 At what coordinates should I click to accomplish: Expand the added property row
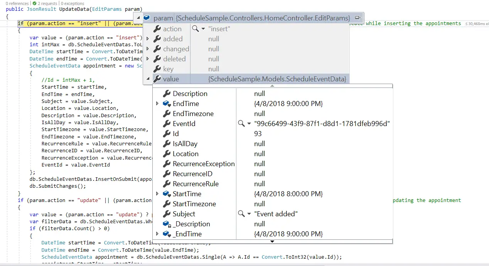click(x=148, y=39)
